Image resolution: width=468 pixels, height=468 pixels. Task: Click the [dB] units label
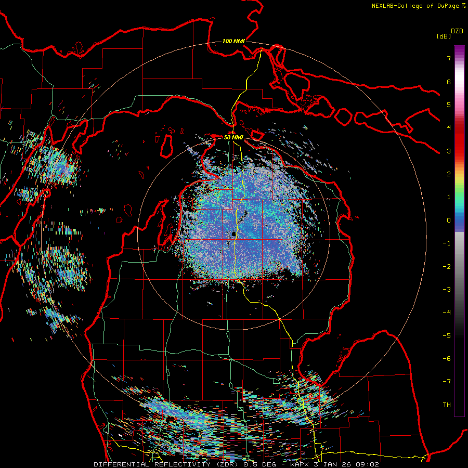[x=444, y=36]
